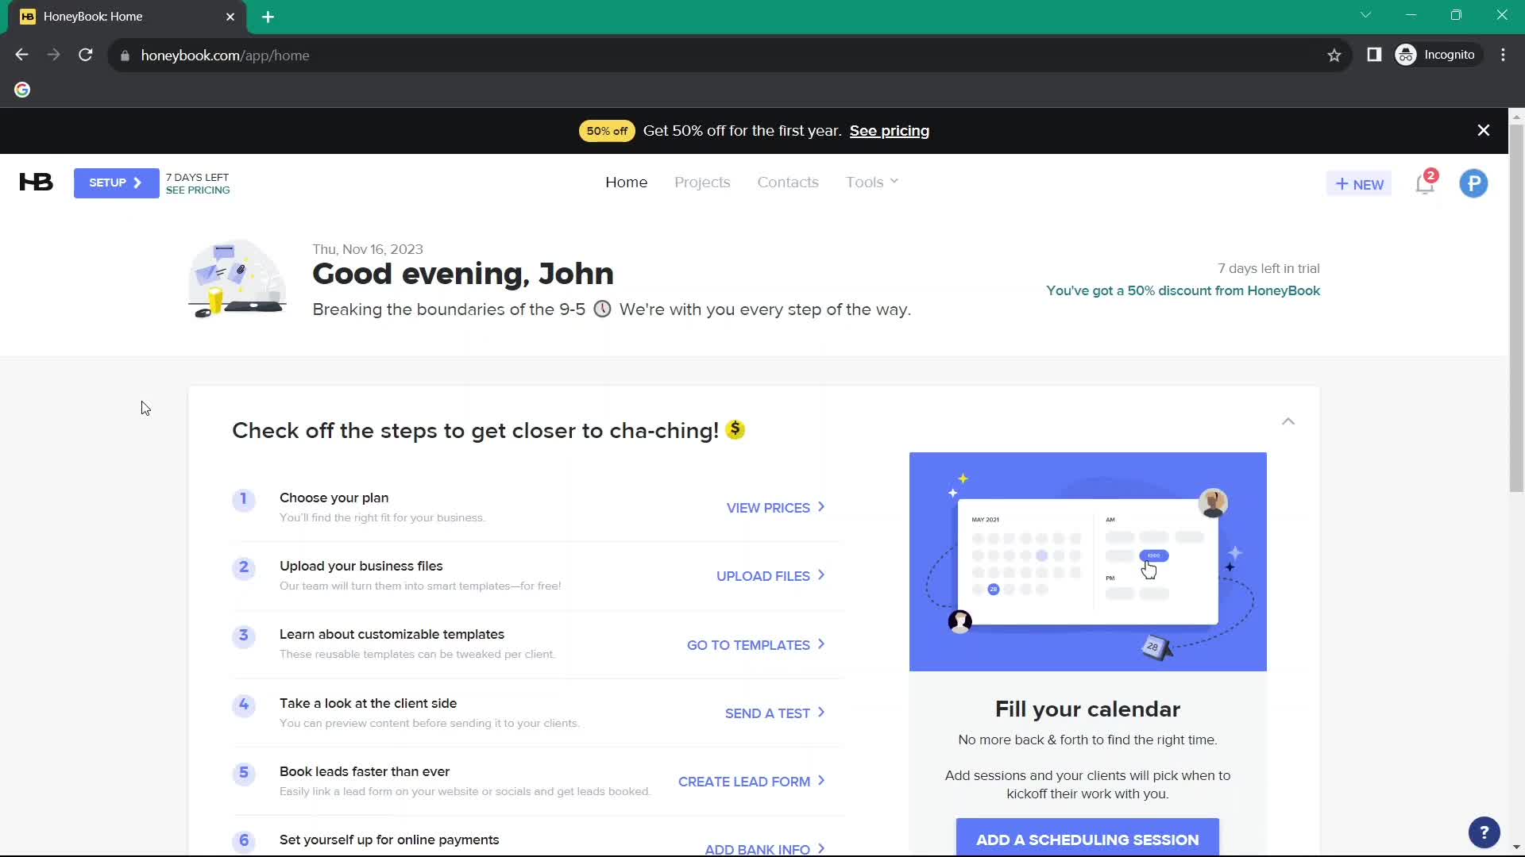Go forward in browser history
This screenshot has height=857, width=1525.
tap(53, 55)
